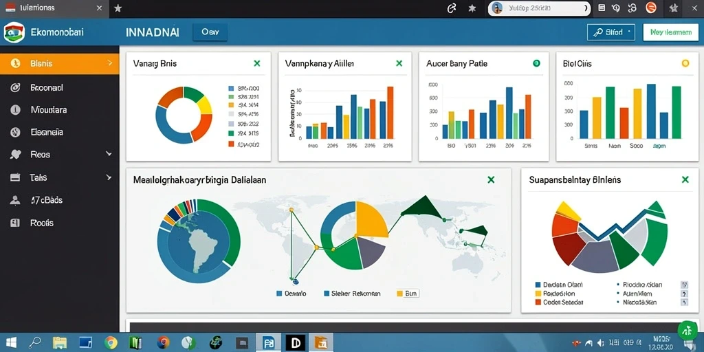Click yellow slice of the map pie chart
This screenshot has width=704, height=352.
371,219
